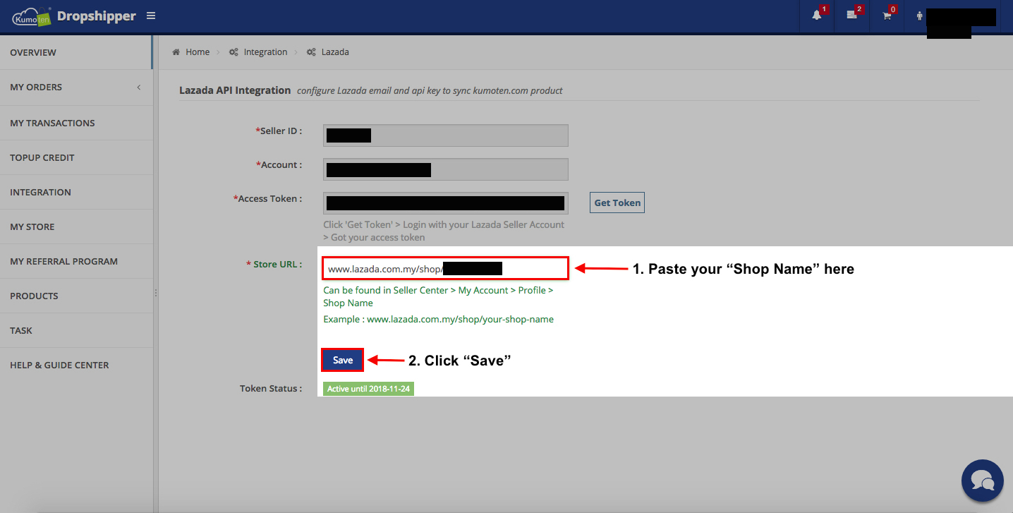Screen dimensions: 1013x513
Task: Click the sidebar collapse handle
Action: [x=156, y=292]
